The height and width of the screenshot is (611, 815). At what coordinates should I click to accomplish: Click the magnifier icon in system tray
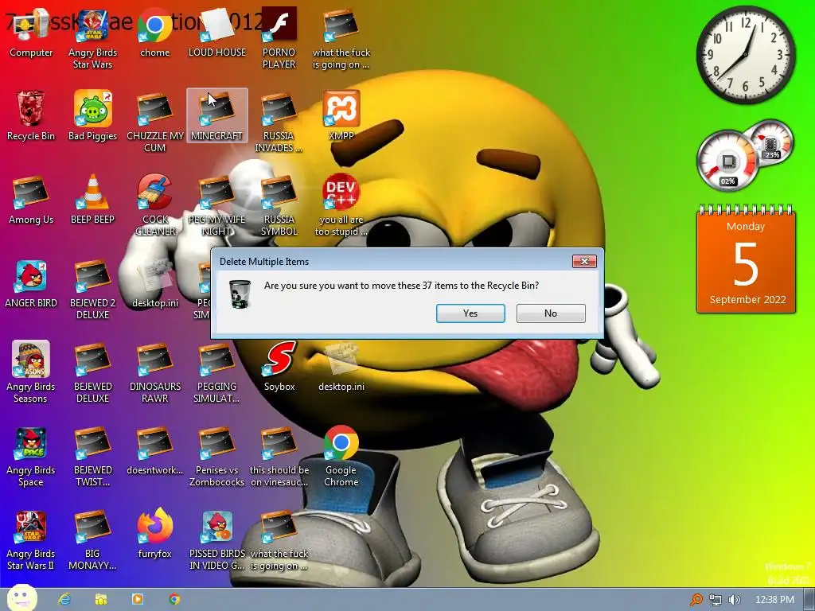click(x=696, y=600)
